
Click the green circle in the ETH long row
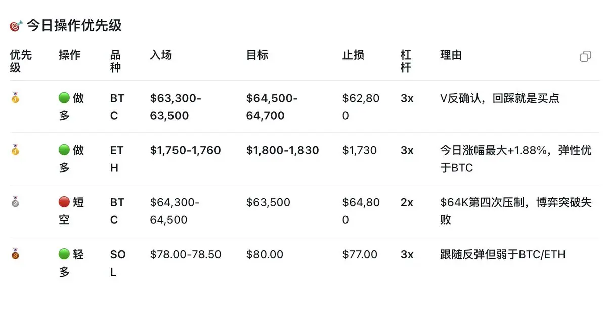click(x=64, y=150)
